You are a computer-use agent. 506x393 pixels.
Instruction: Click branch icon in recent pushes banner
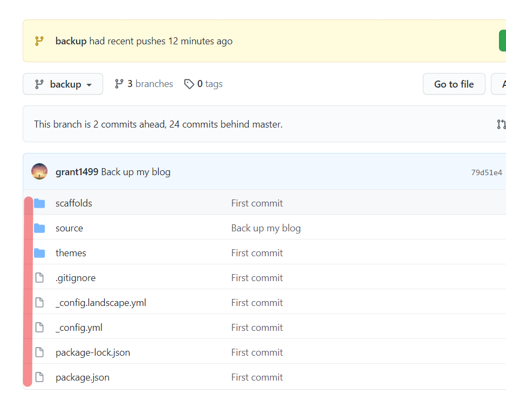coord(39,41)
